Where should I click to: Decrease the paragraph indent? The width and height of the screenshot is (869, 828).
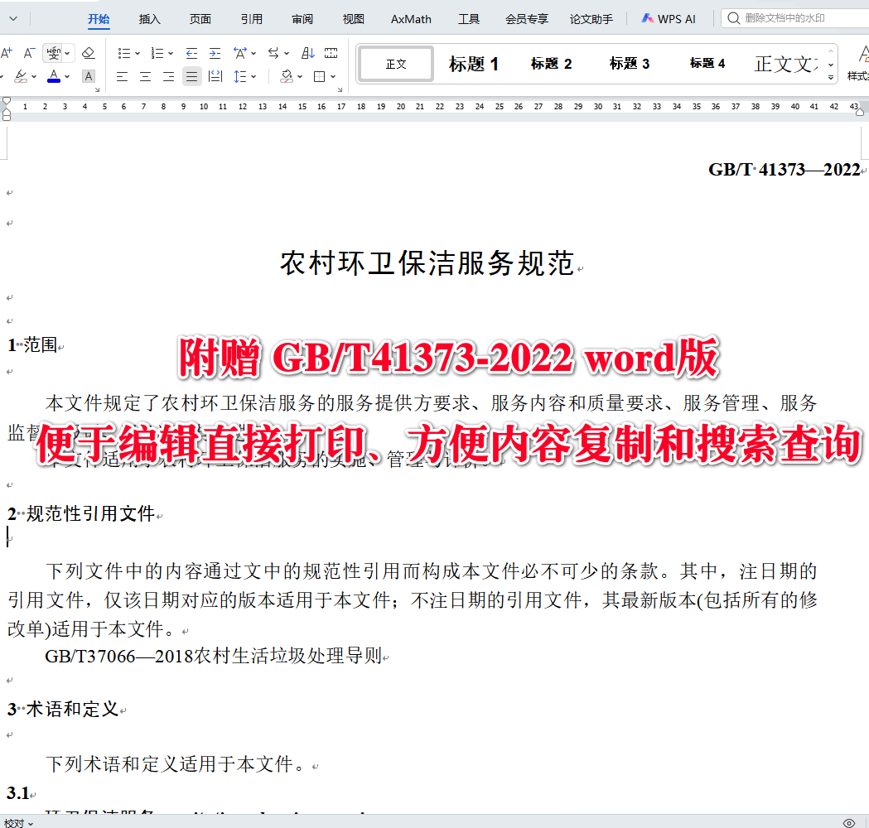click(x=191, y=53)
